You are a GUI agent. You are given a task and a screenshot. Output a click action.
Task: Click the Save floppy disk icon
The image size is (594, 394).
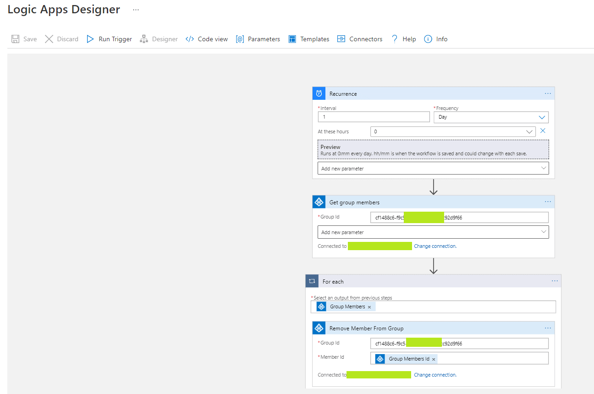click(x=16, y=39)
